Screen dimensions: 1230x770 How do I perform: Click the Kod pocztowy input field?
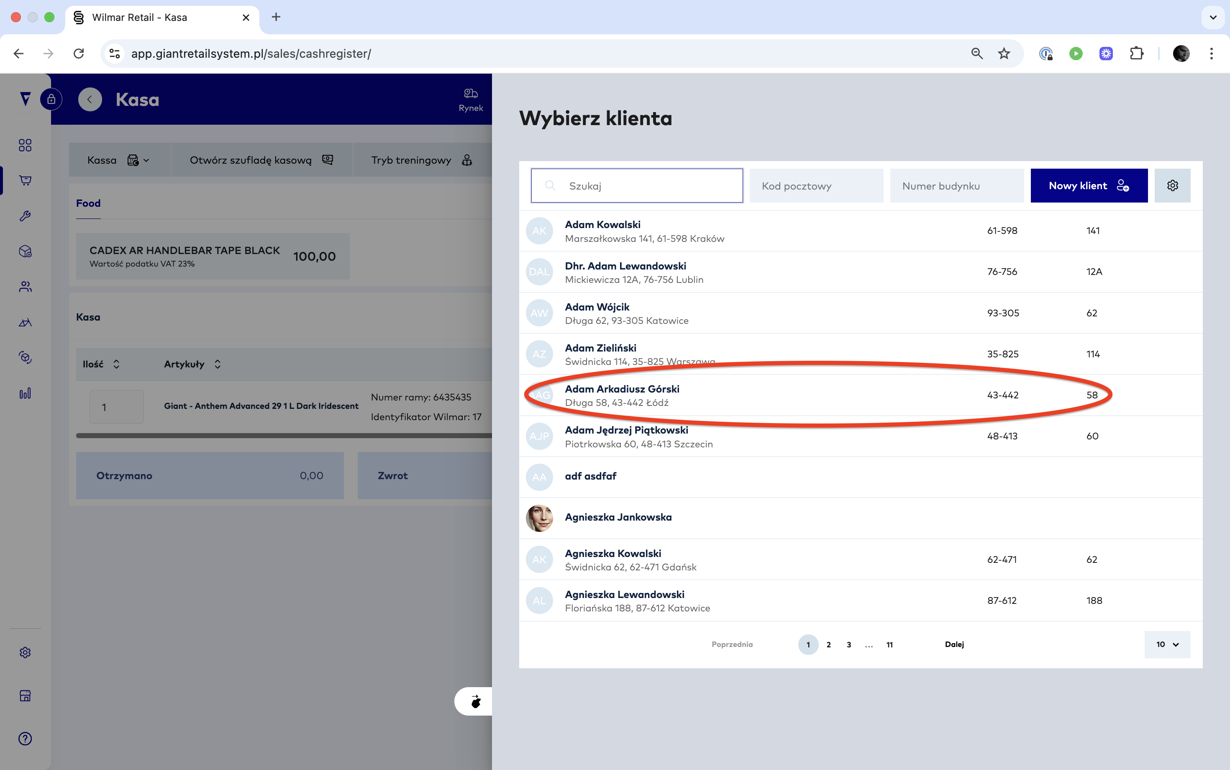point(816,185)
